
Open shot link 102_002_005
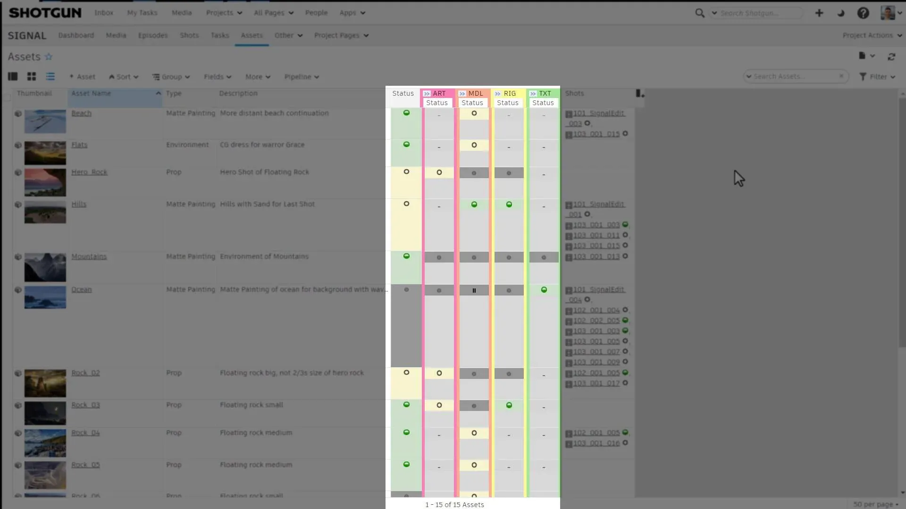596,321
